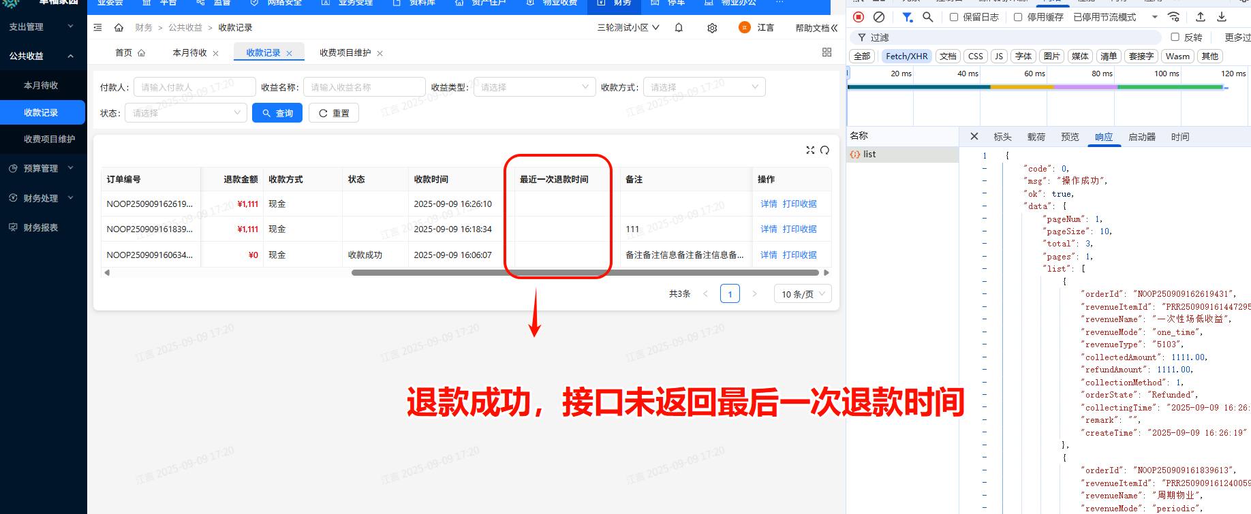This screenshot has width=1251, height=514.
Task: Toggle the Fetch/XHR filter chip
Action: click(907, 57)
